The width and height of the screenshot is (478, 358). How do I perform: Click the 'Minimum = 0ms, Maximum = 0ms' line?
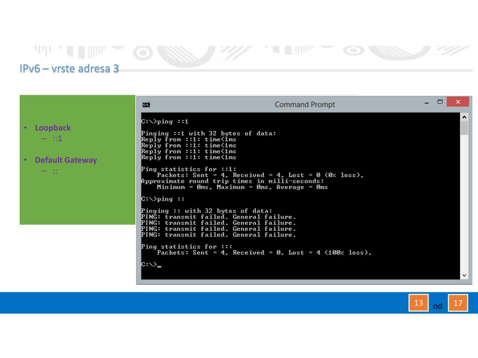click(242, 187)
